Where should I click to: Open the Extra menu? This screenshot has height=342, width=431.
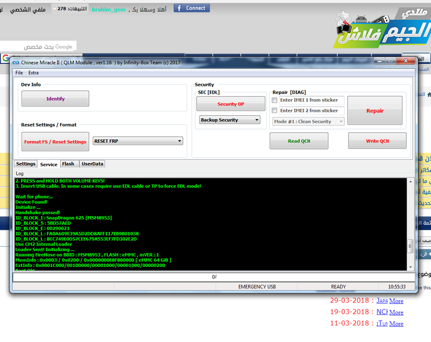tap(33, 73)
